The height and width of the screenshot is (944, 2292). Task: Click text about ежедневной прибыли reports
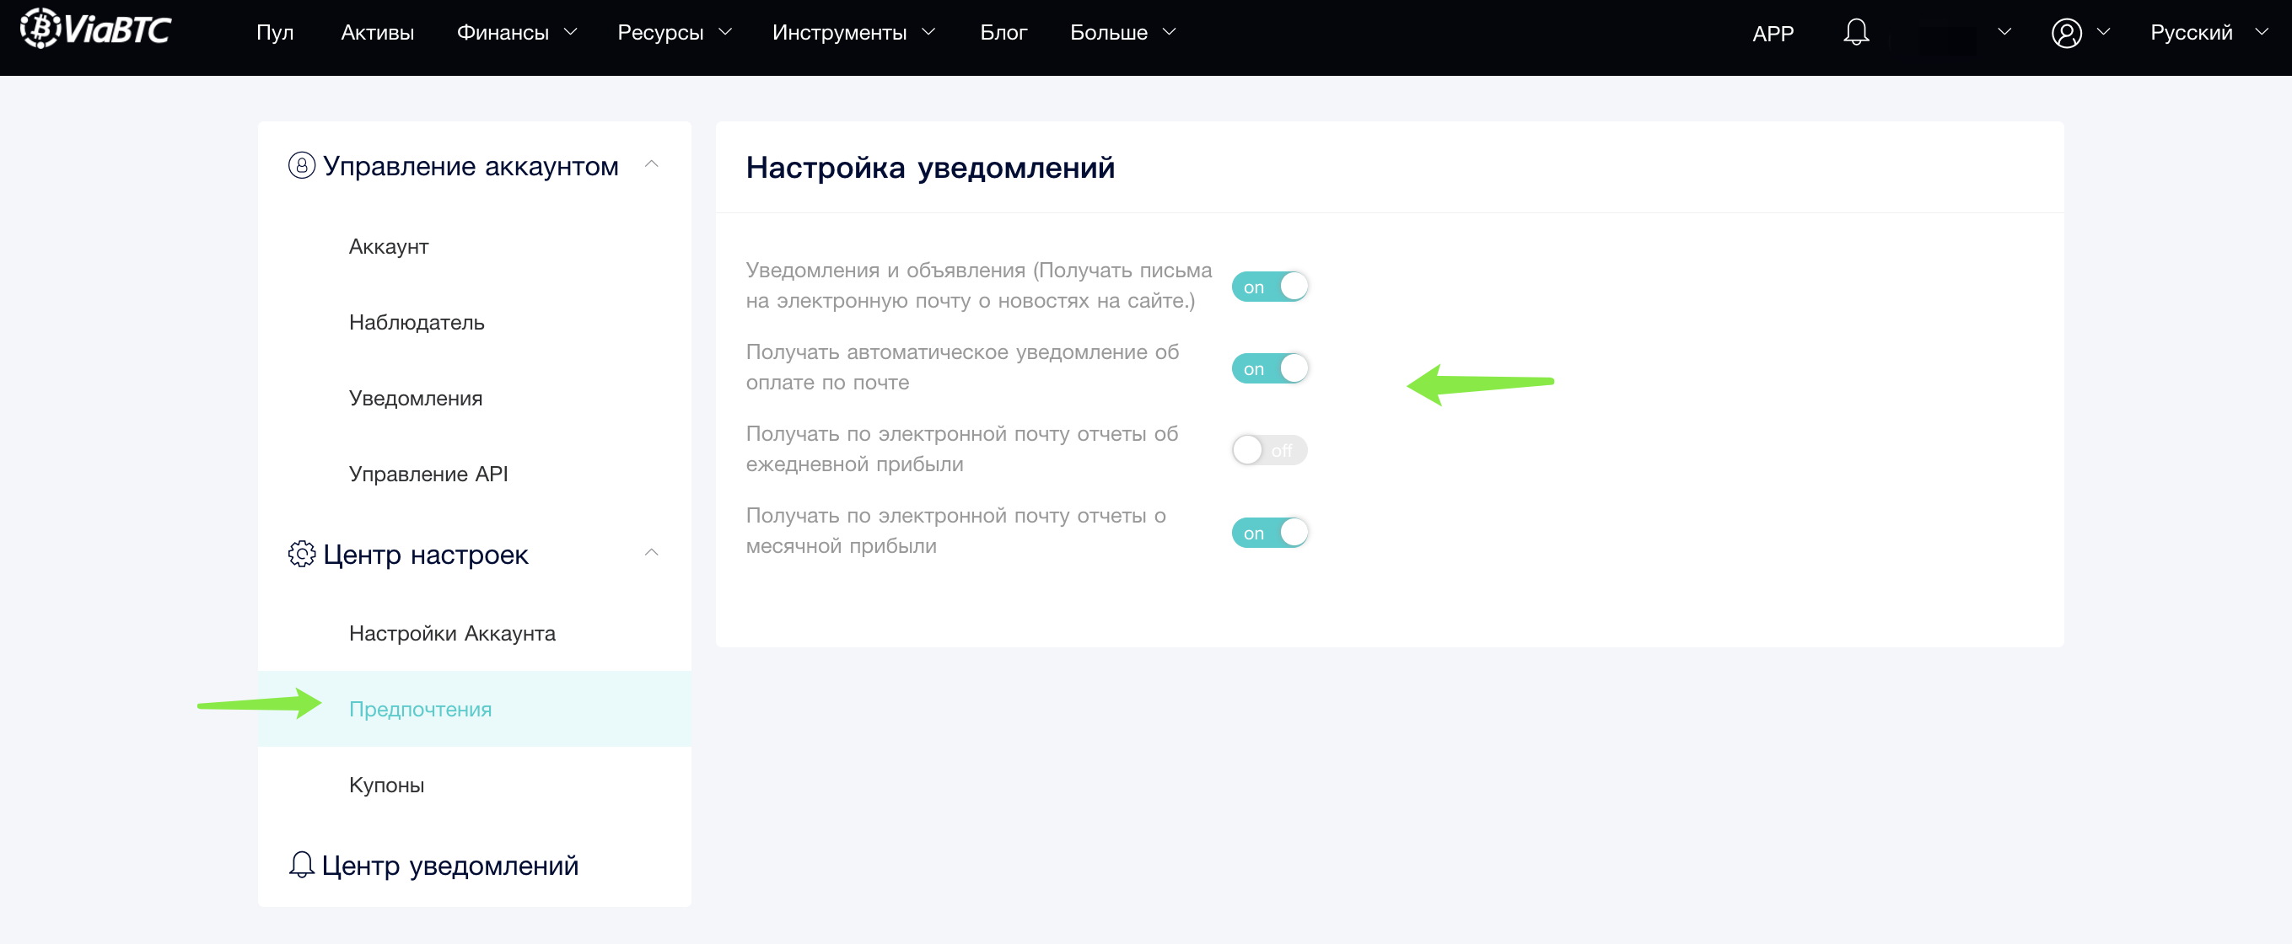tap(962, 449)
